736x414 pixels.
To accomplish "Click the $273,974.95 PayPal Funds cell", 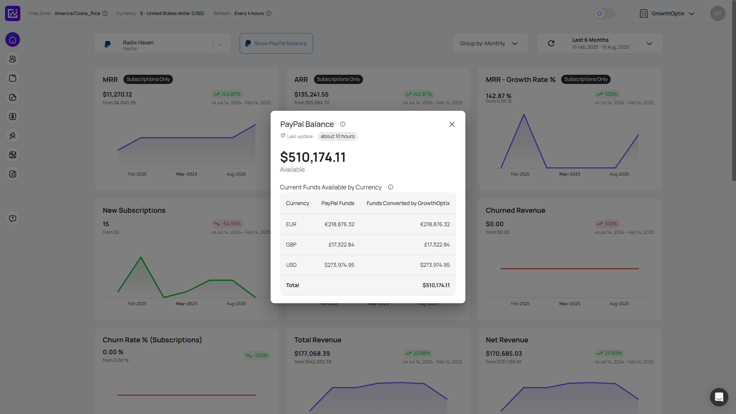I will click(339, 265).
